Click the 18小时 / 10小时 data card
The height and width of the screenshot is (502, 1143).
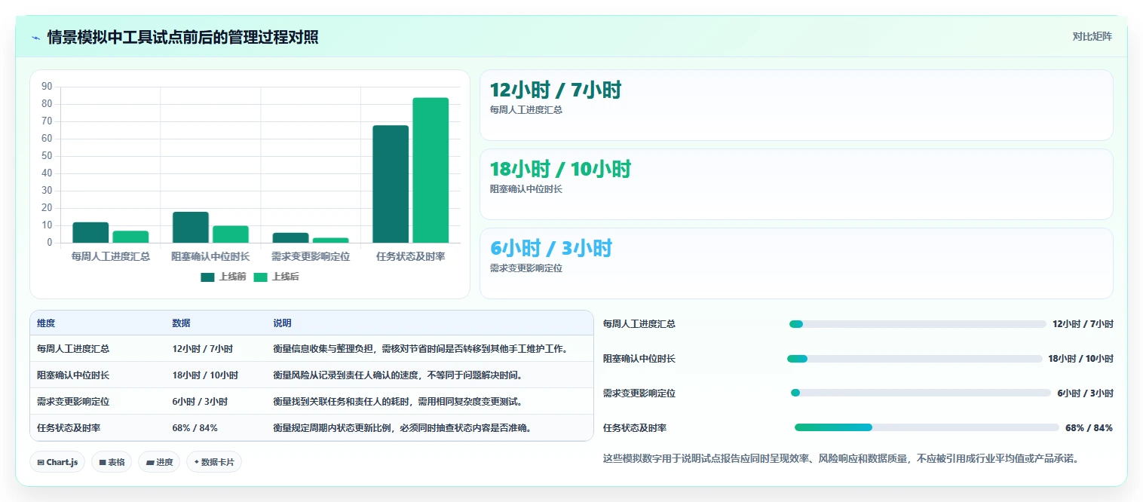click(796, 184)
